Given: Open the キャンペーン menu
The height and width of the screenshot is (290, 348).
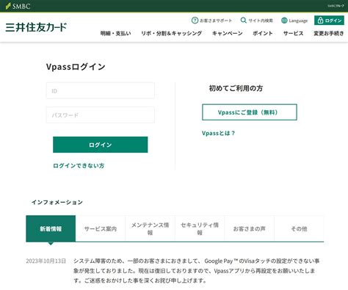Looking at the screenshot, I should pos(228,33).
